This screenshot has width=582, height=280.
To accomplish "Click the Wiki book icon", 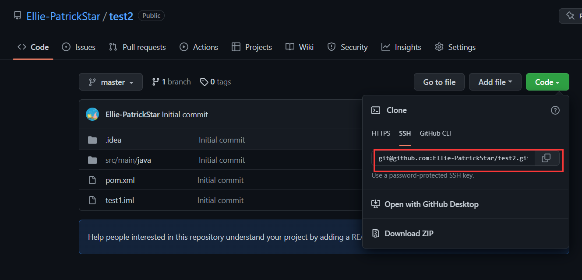I will click(290, 47).
